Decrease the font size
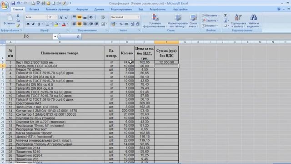Viewport: 291px width, 164px height. tap(66, 17)
